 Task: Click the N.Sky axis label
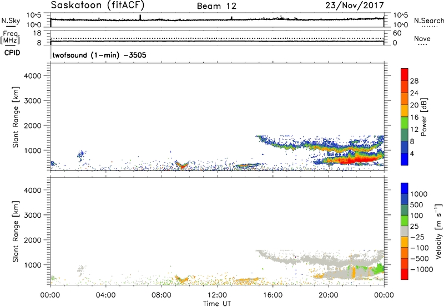11,21
